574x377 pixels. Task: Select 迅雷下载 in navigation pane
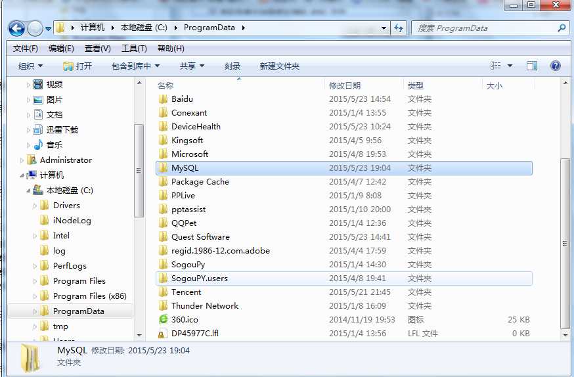coord(62,129)
